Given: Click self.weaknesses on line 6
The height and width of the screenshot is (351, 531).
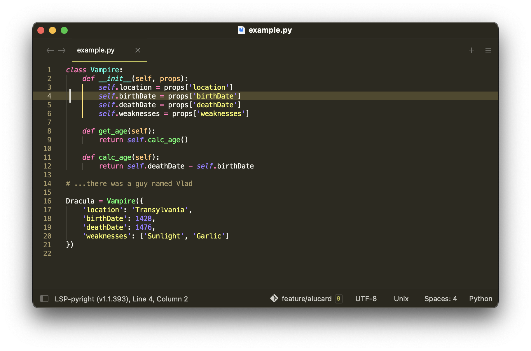Looking at the screenshot, I should 129,114.
